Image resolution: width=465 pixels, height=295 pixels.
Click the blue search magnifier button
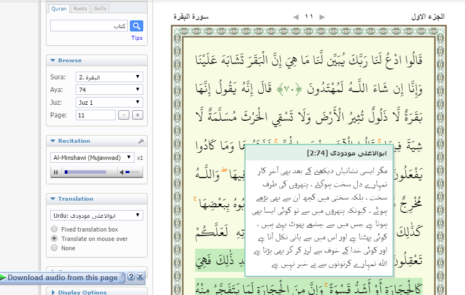point(137,26)
